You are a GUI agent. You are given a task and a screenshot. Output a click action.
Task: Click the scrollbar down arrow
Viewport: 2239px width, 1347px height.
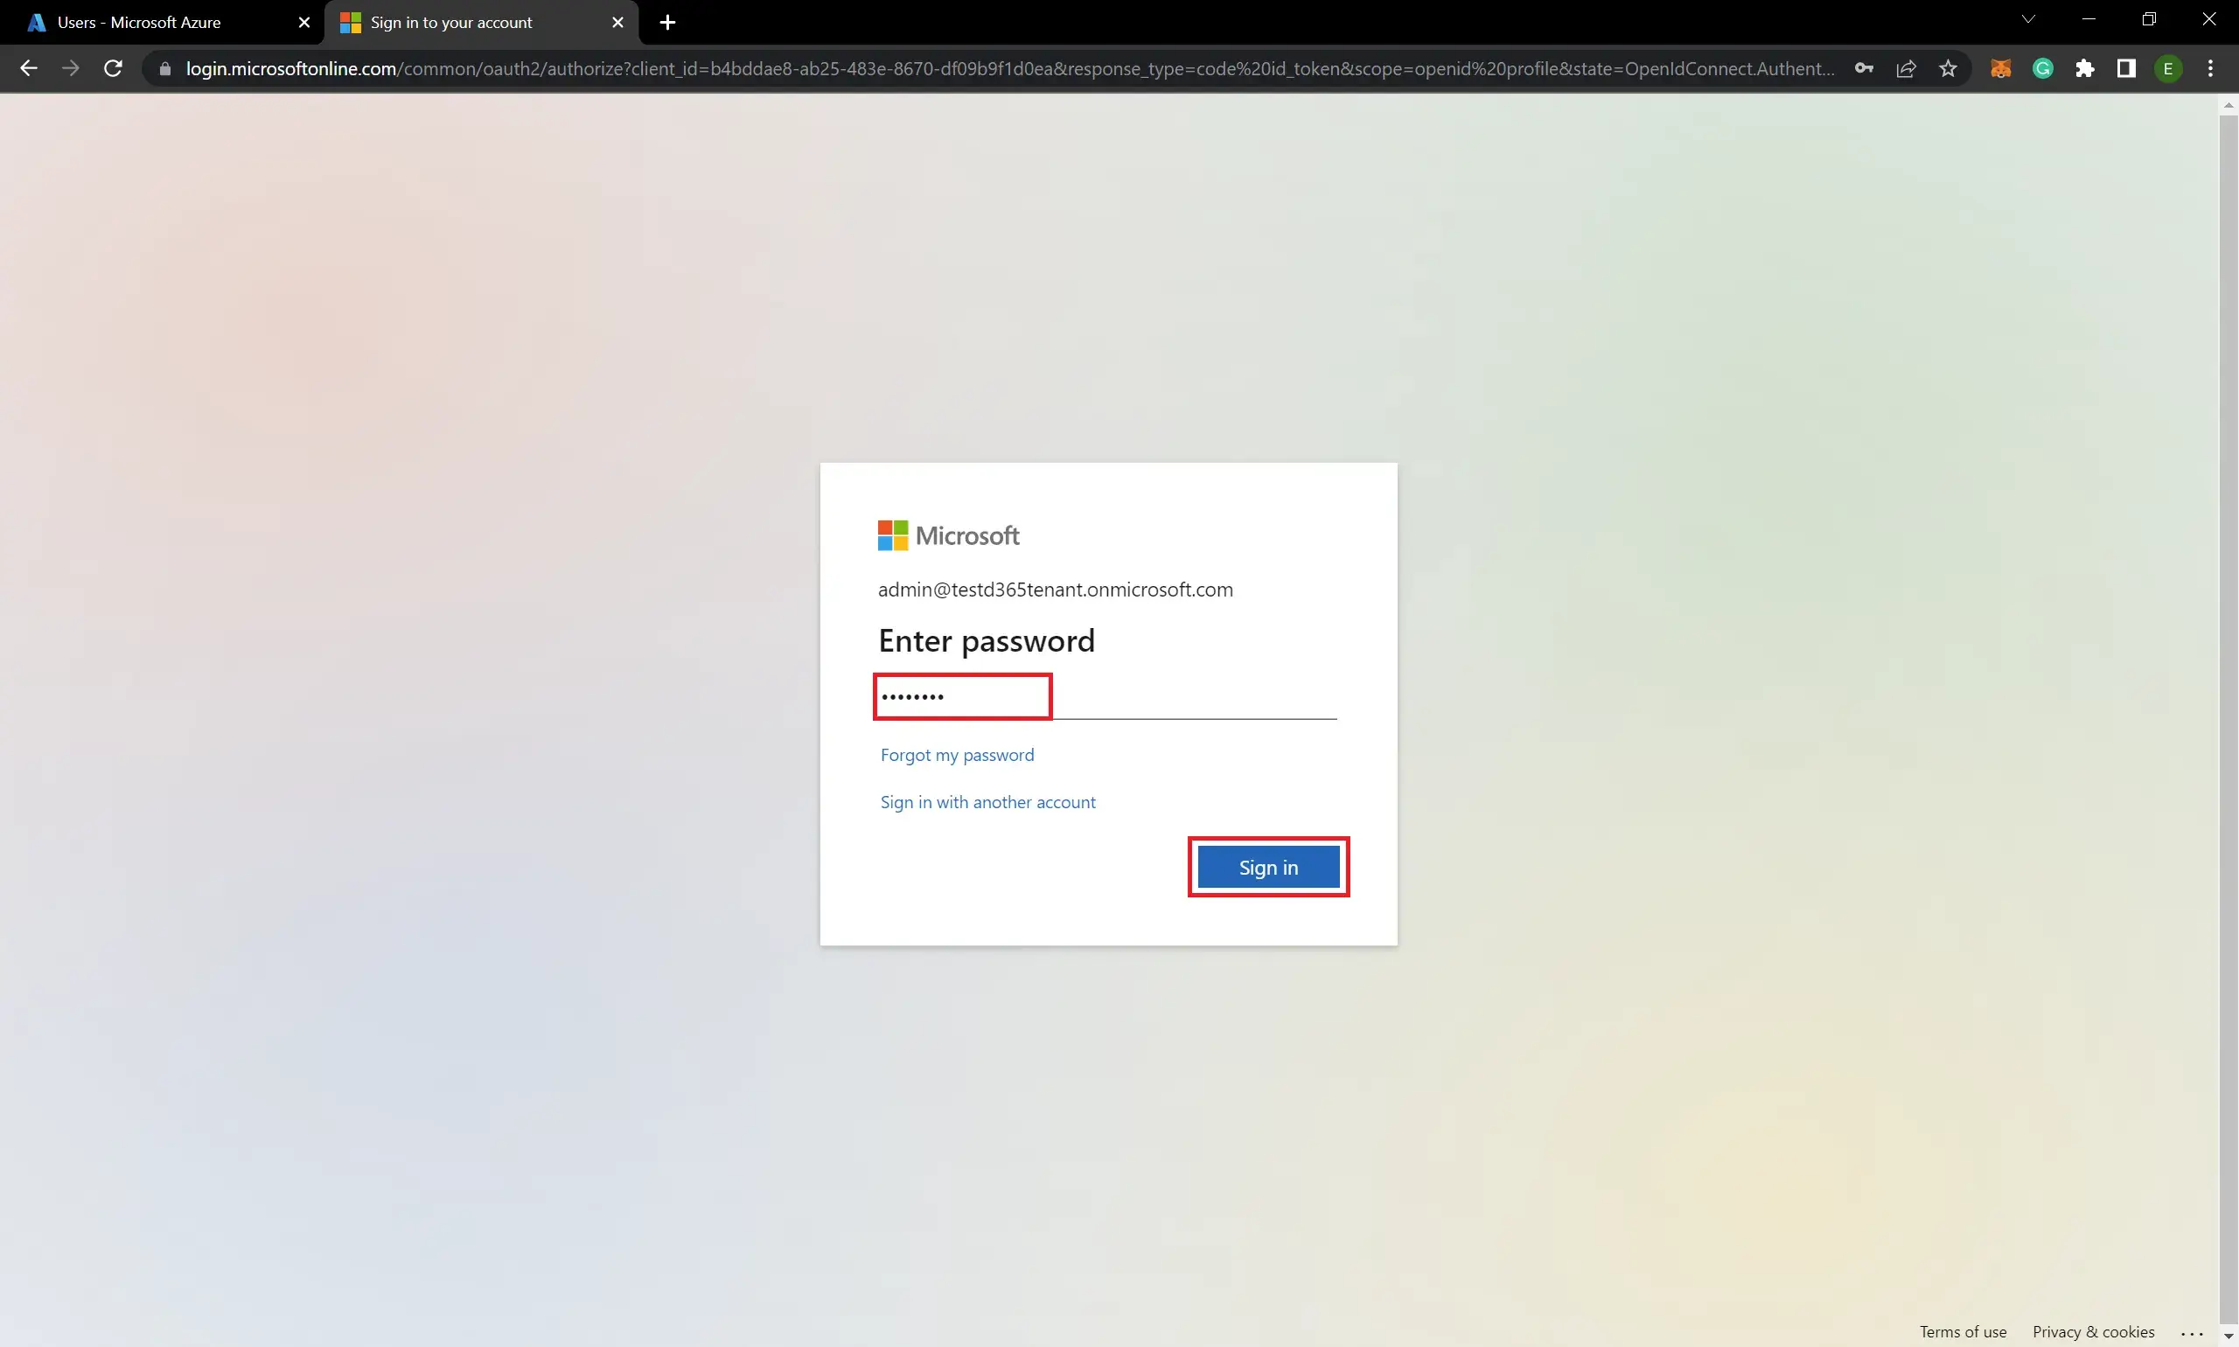(2229, 1337)
